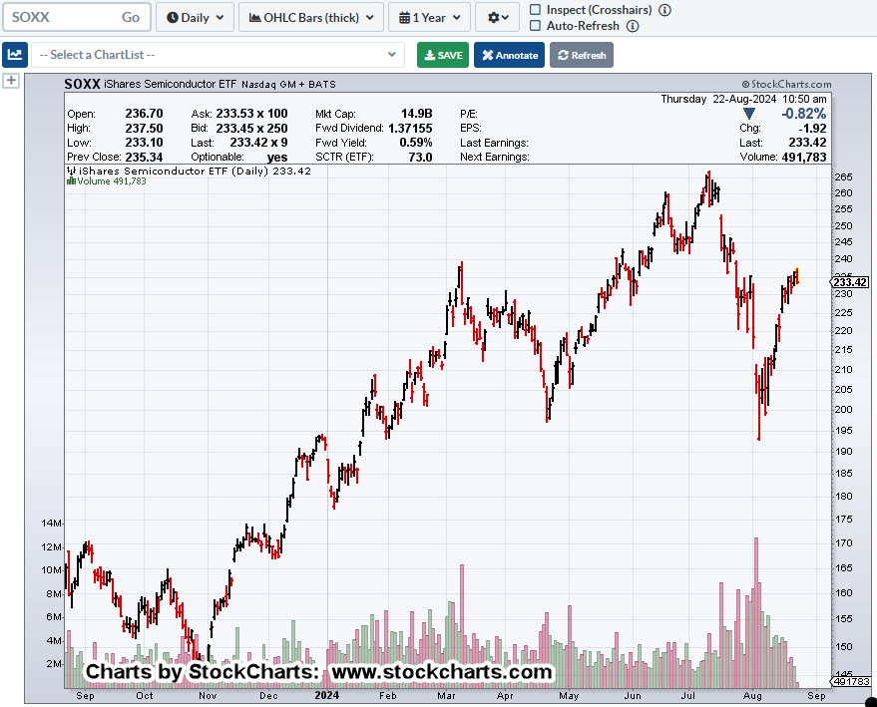This screenshot has width=877, height=707.
Task: Open the Daily period dropdown
Action: click(x=196, y=17)
